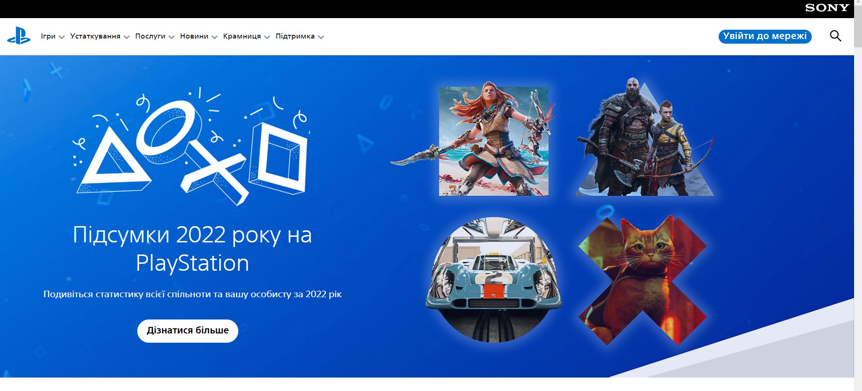
Task: Expand the chevron next to Новини
Action: click(215, 37)
